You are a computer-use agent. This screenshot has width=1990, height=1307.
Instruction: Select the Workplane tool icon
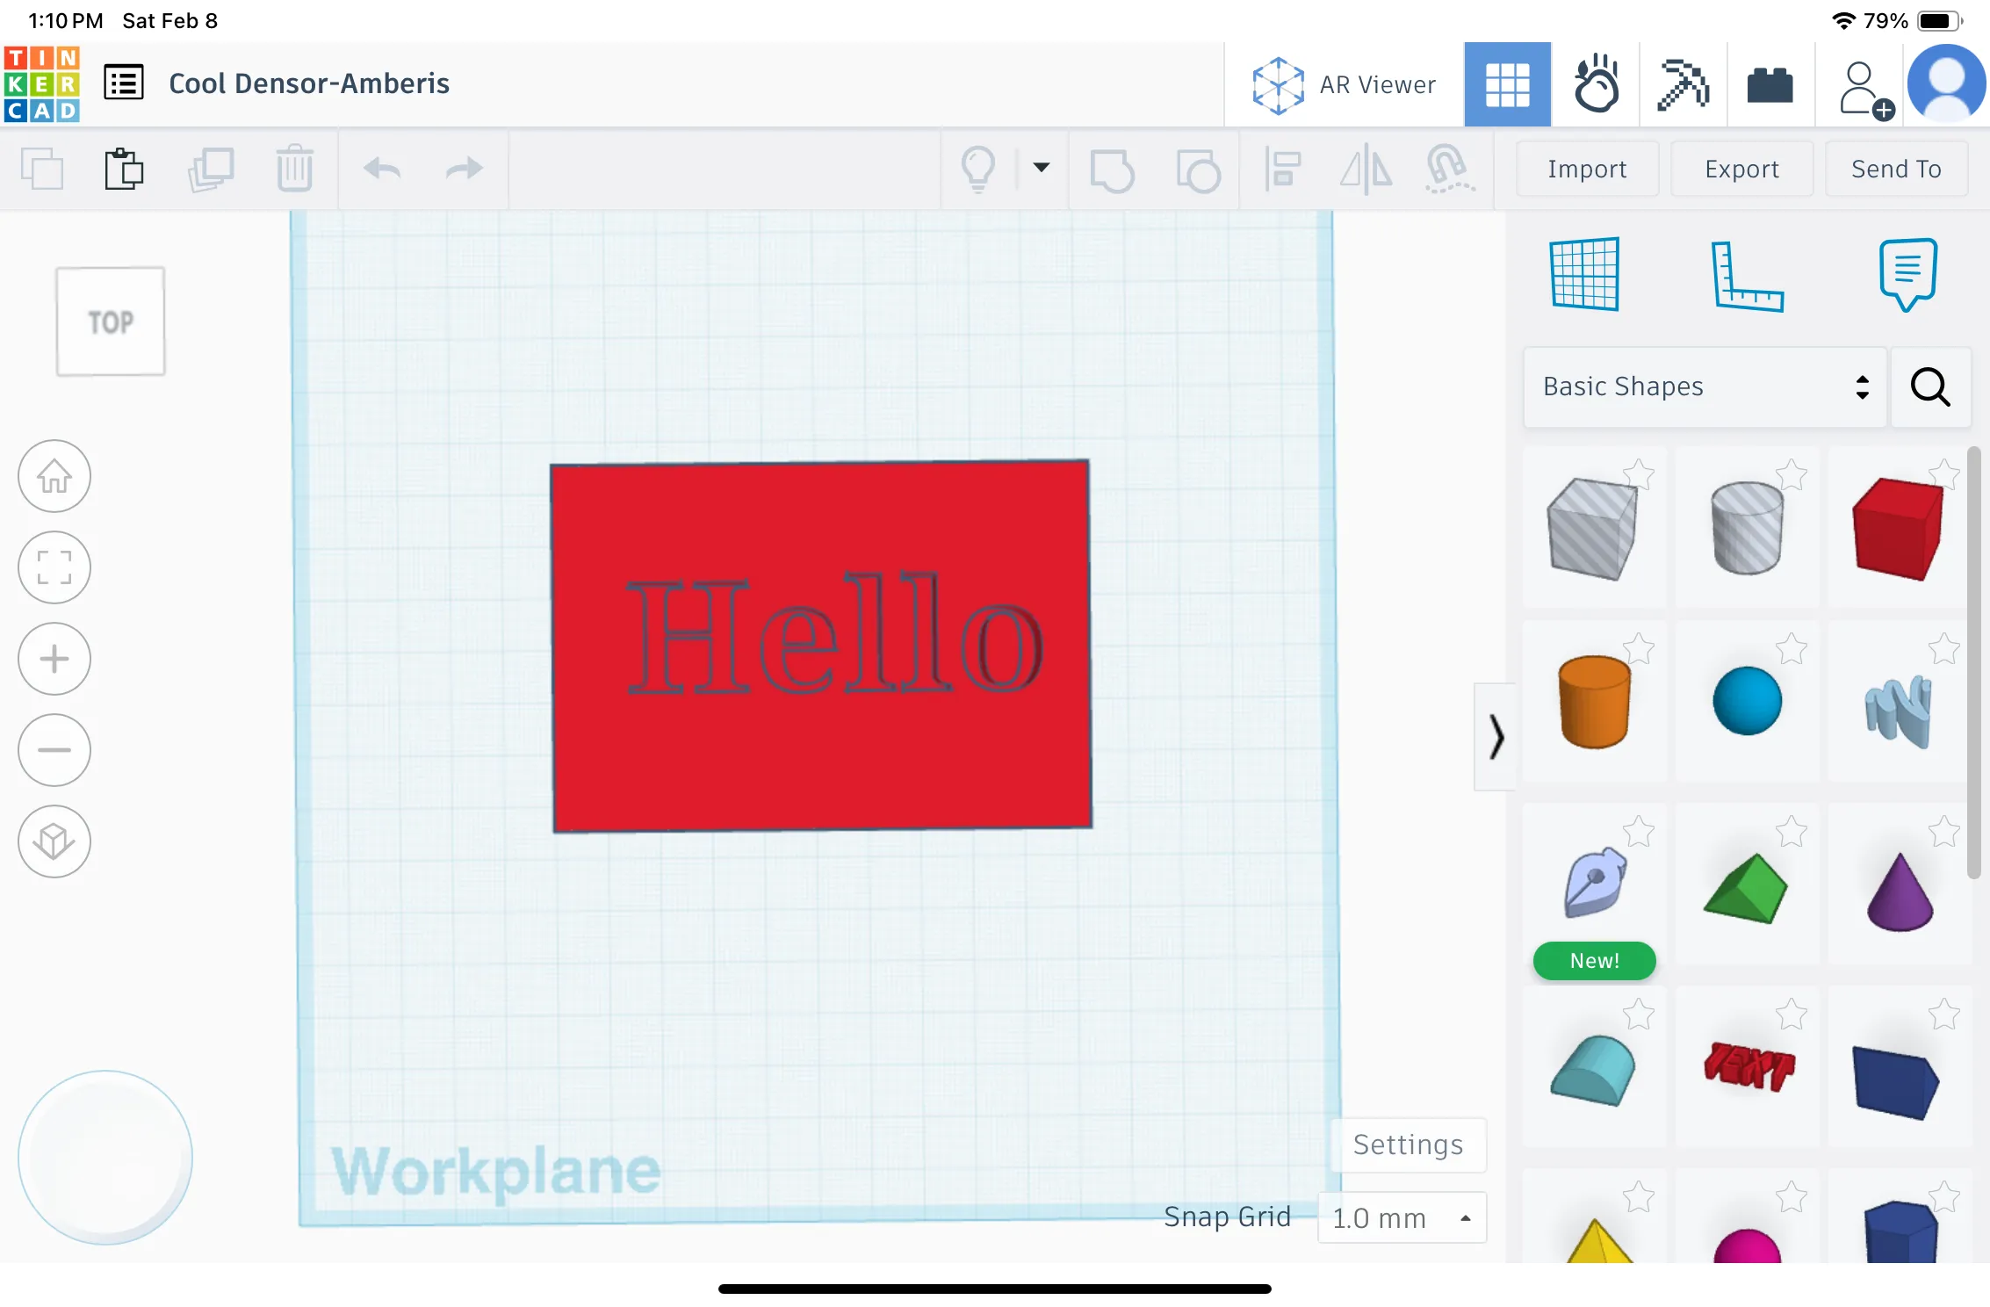(1585, 274)
